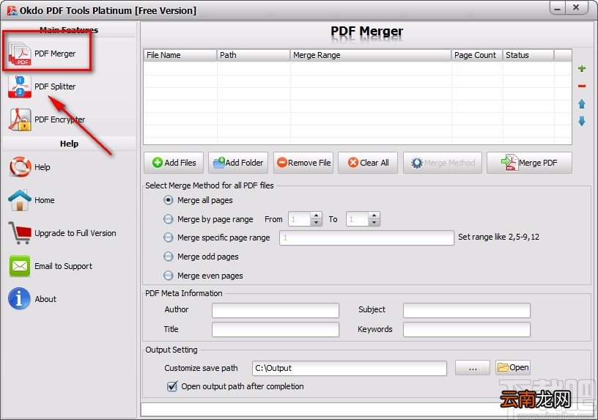The height and width of the screenshot is (420, 598).
Task: Open the About info item
Action: click(32, 299)
